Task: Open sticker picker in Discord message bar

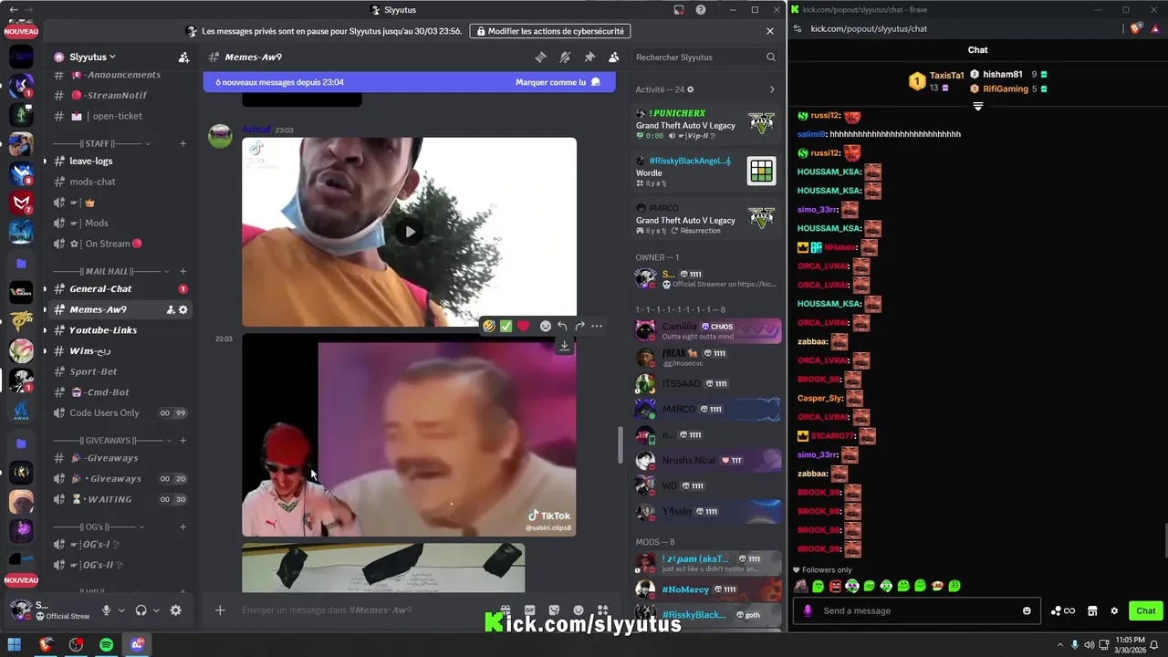Action: tap(554, 610)
